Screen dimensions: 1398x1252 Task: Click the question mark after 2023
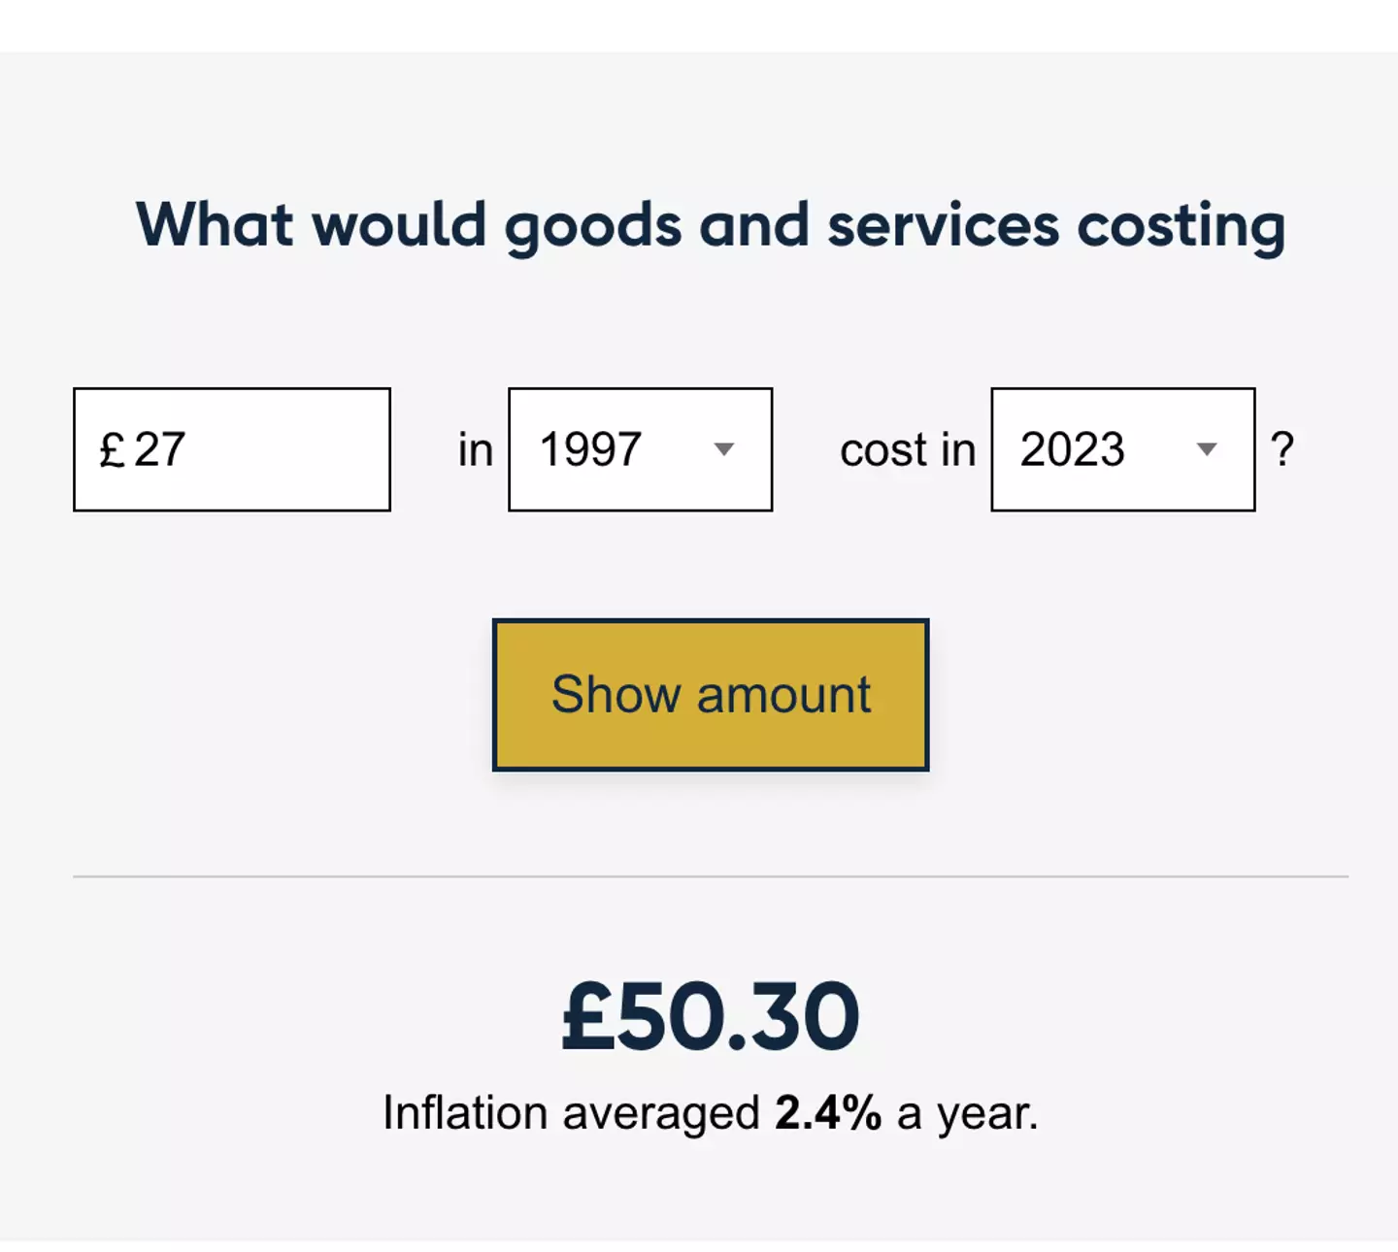[1283, 448]
